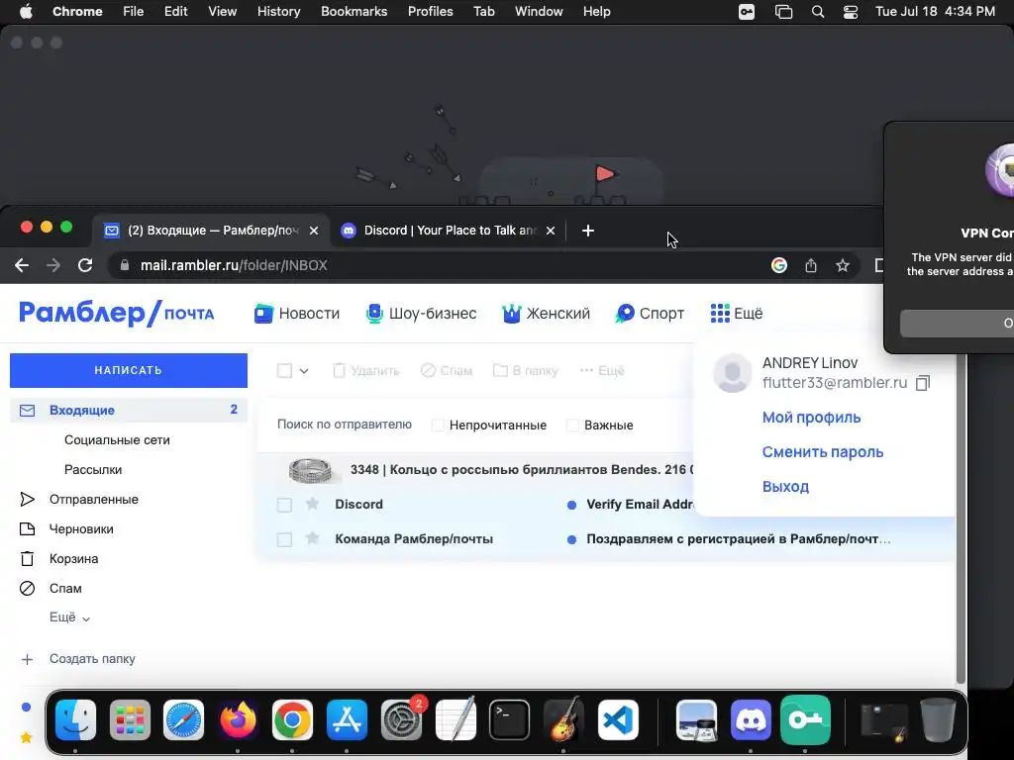This screenshot has width=1014, height=760.
Task: Click the Рамблер/почта logo
Action: pos(117,314)
